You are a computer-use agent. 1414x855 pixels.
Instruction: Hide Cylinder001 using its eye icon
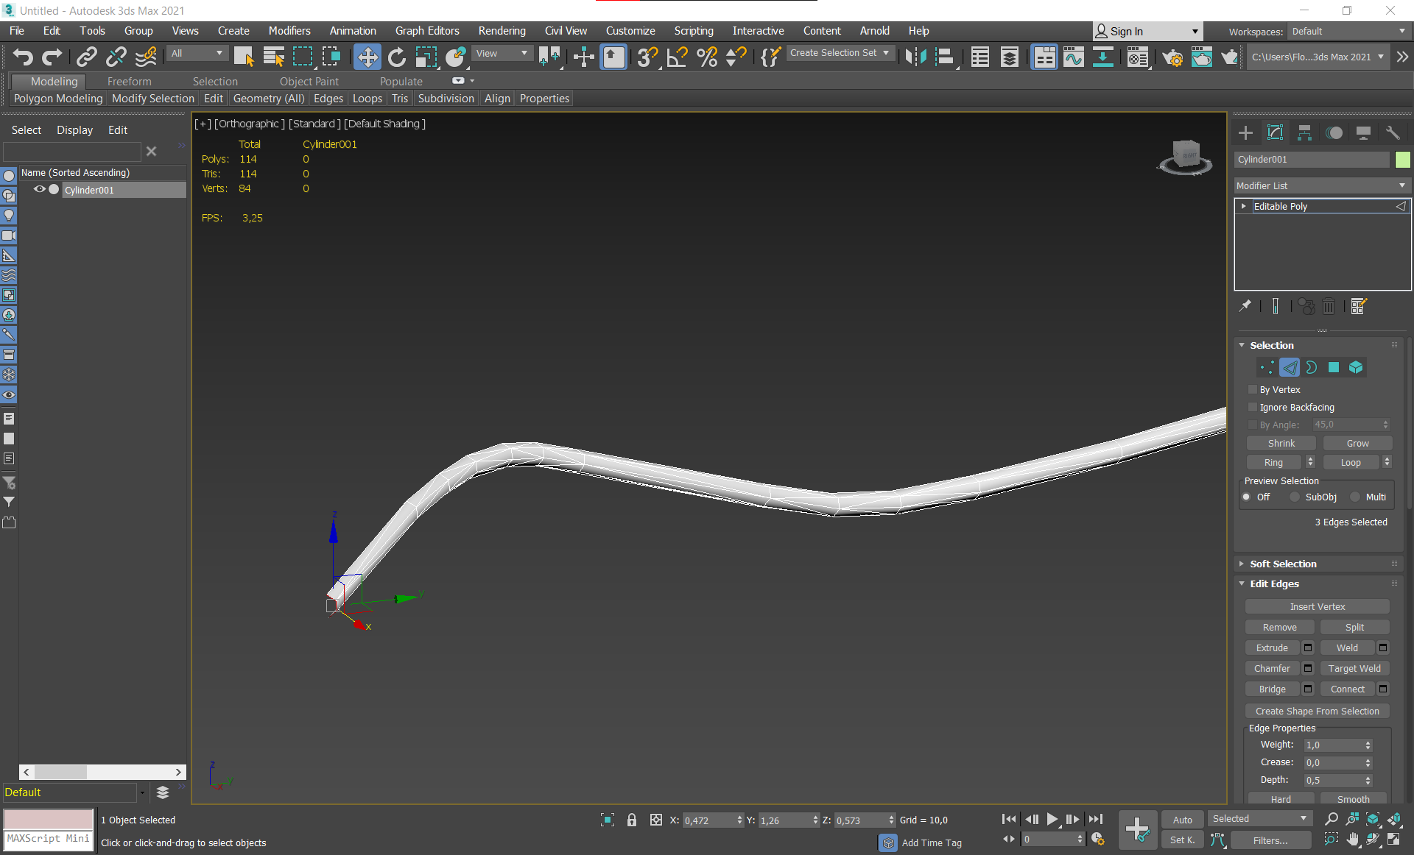click(39, 189)
